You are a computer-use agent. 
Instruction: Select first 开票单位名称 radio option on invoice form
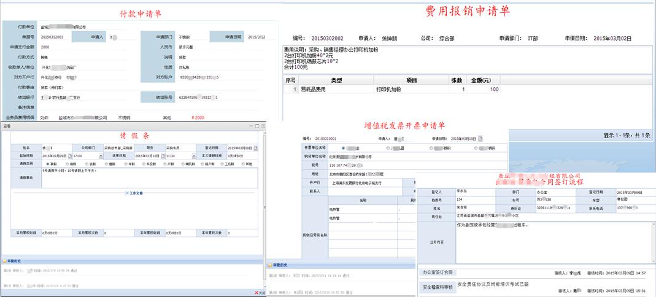tap(344, 148)
